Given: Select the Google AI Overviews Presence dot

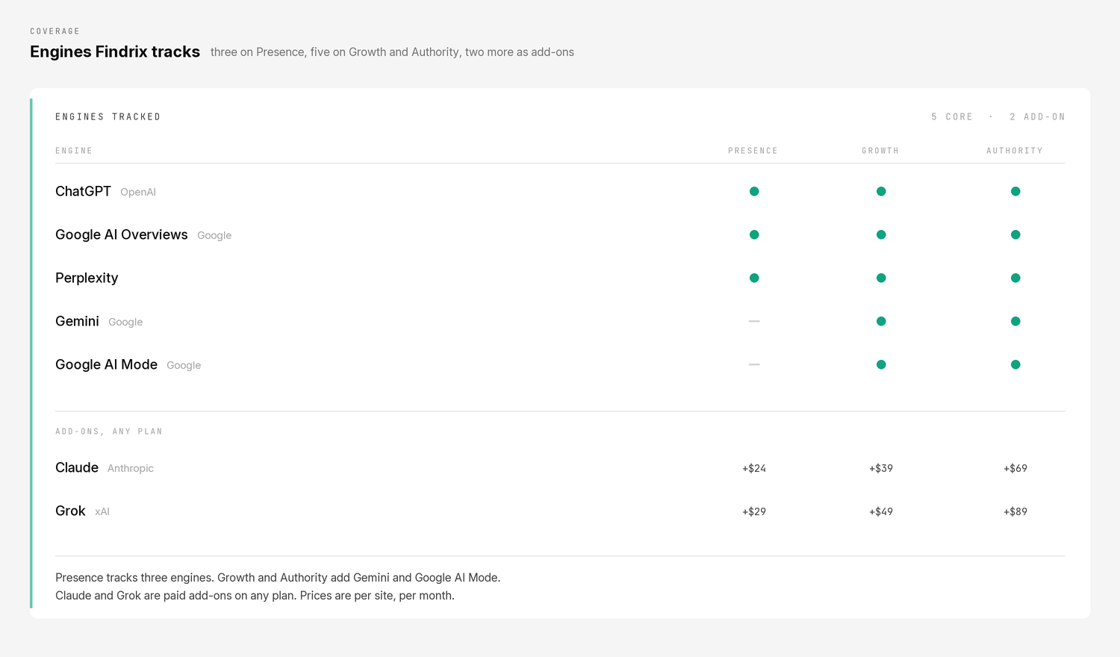Looking at the screenshot, I should (x=754, y=234).
